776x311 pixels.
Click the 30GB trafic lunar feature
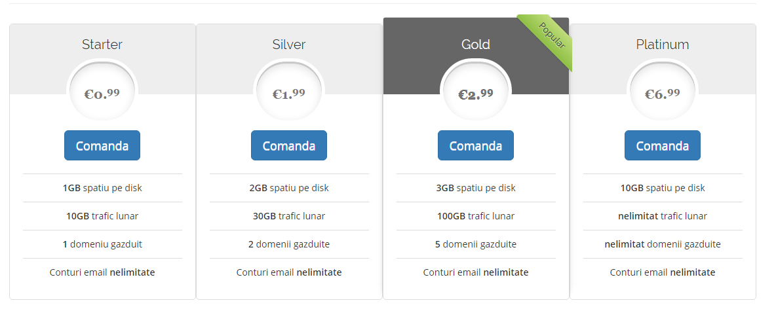click(289, 216)
